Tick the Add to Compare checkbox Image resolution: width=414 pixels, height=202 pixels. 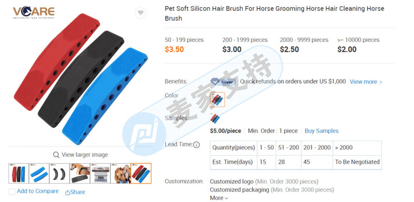coord(11,192)
